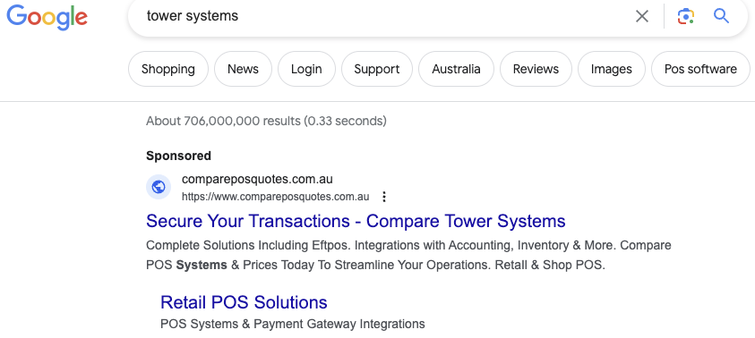The height and width of the screenshot is (338, 755).
Task: Select the Shopping filter chip
Action: pos(168,69)
